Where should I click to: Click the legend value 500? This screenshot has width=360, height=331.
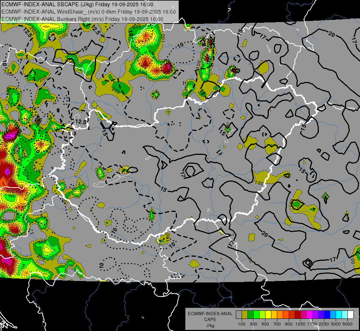click(265, 324)
